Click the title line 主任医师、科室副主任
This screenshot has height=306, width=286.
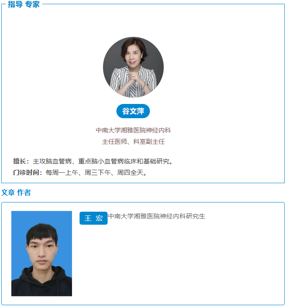133,142
